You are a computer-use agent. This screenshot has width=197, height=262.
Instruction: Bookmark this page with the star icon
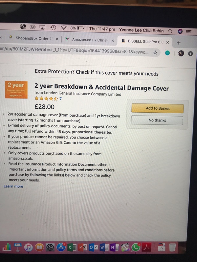[155, 53]
